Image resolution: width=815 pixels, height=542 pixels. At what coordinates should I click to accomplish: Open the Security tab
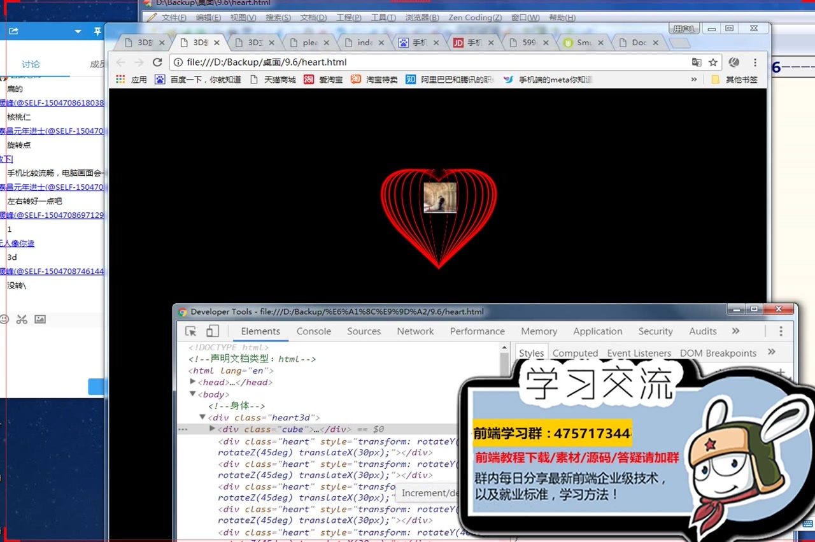pos(655,331)
